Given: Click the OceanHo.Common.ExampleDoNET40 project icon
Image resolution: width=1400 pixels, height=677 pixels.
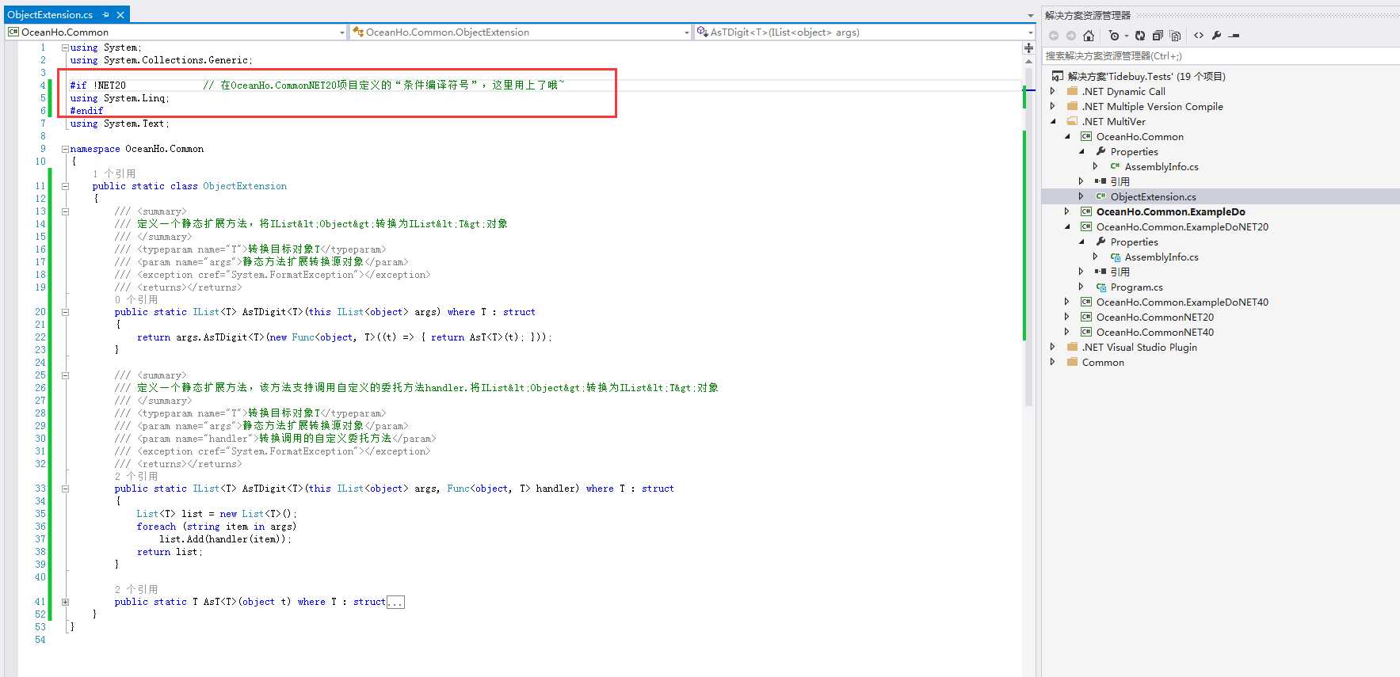Looking at the screenshot, I should [1086, 302].
